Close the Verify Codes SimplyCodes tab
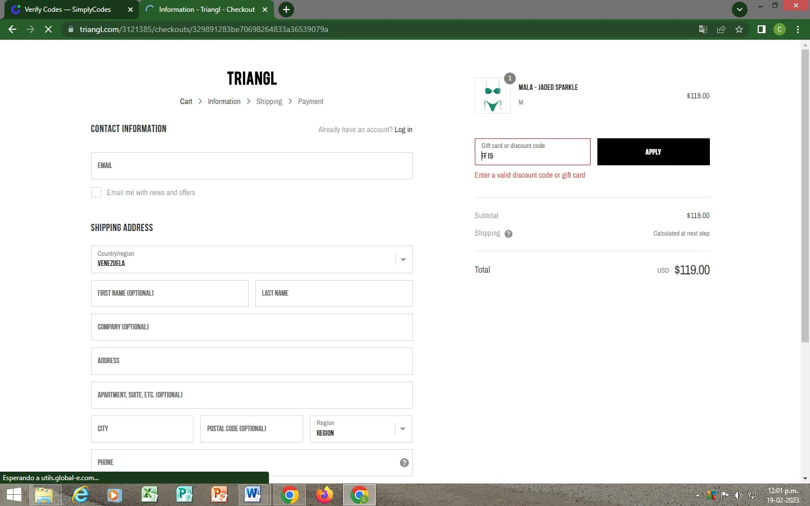Viewport: 810px width, 506px height. click(x=130, y=10)
